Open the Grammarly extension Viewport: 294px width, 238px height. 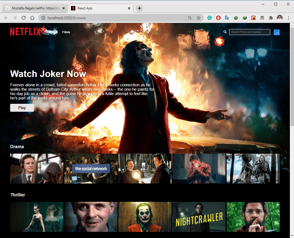pyautogui.click(x=210, y=18)
